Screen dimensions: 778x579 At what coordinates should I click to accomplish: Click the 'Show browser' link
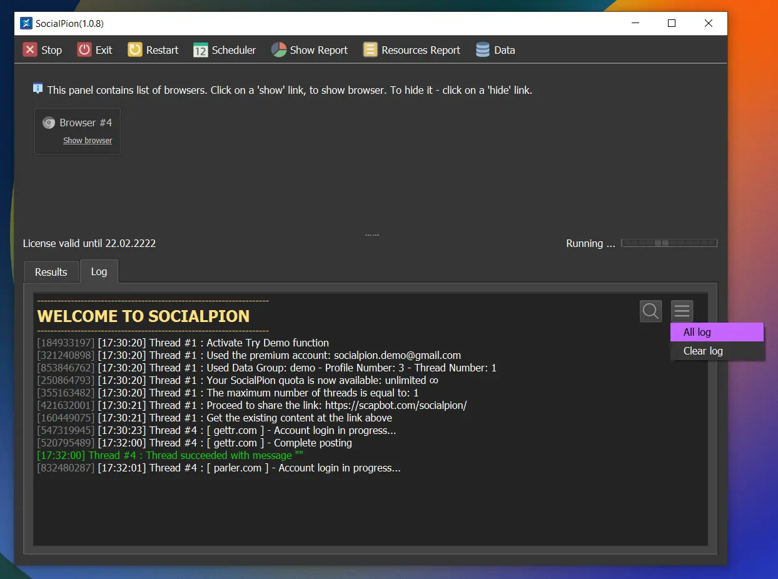88,141
